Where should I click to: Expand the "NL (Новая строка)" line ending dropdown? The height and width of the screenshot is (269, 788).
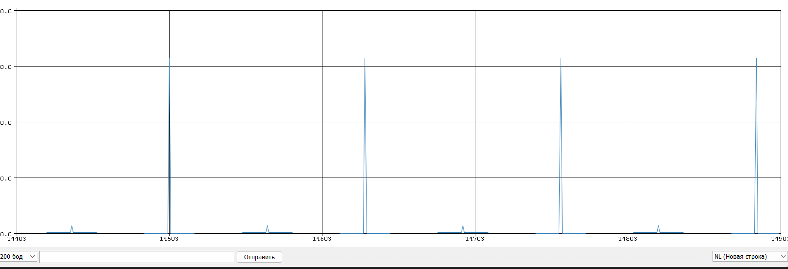point(749,257)
